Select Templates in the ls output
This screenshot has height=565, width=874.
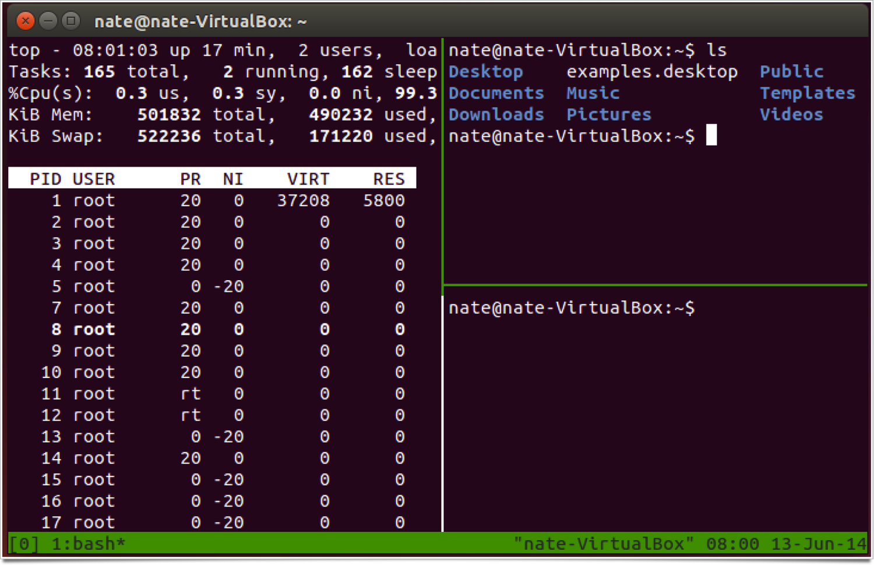(806, 93)
